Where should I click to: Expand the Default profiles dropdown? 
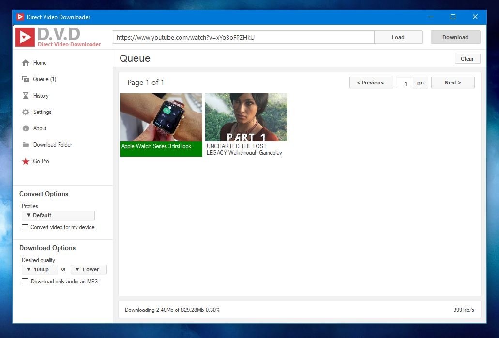coord(58,215)
